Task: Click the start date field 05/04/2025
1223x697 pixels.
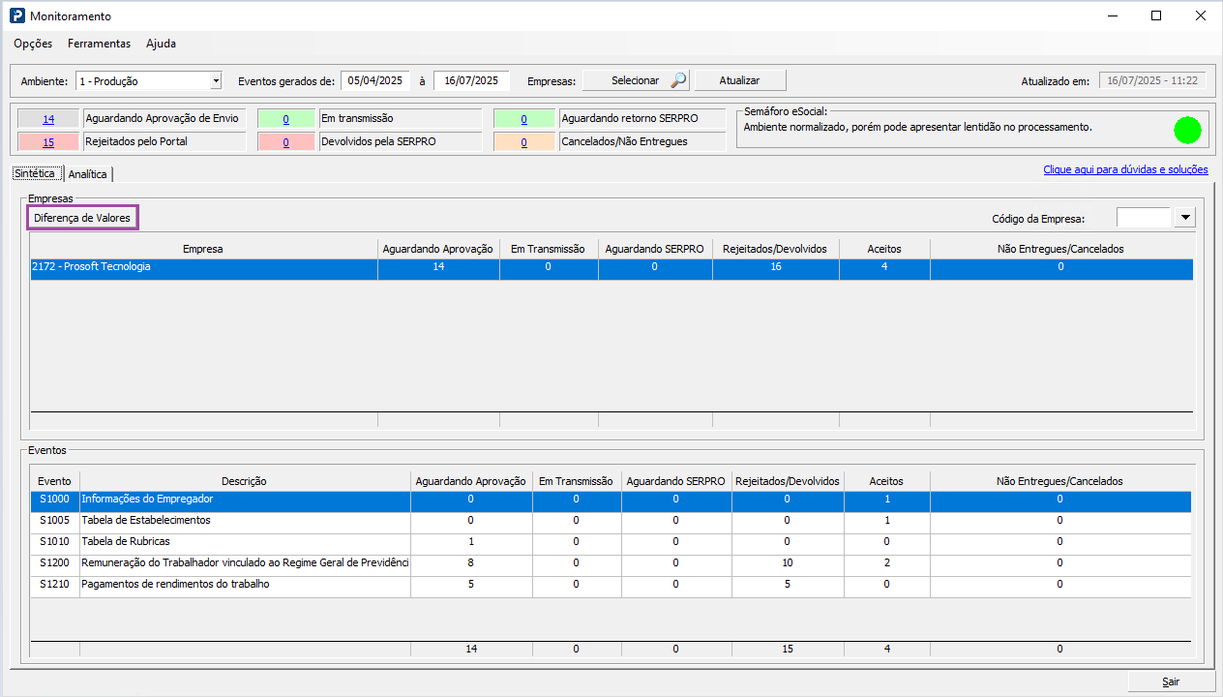Action: pyautogui.click(x=375, y=81)
